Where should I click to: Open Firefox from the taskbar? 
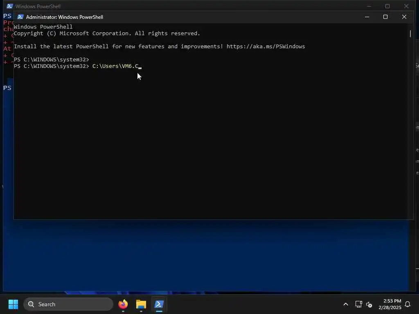pyautogui.click(x=123, y=304)
